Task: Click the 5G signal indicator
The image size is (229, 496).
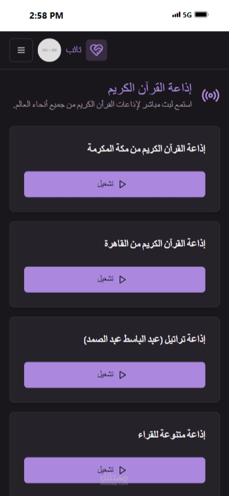Action: (187, 15)
